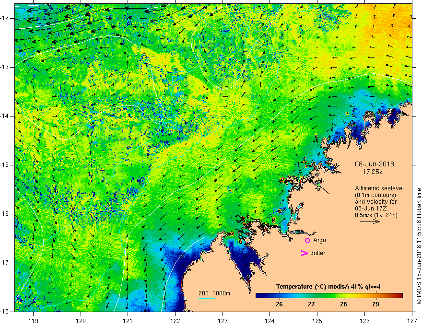Click the 122 longitude axis label

coord(175,321)
